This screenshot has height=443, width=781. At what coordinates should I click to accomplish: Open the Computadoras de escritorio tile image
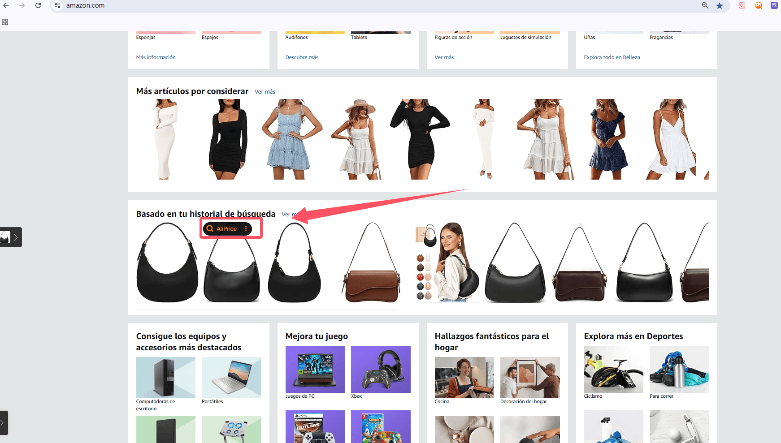pos(166,378)
